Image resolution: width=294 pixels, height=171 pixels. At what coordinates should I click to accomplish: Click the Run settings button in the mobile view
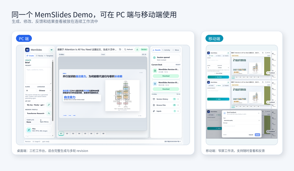[218, 73]
